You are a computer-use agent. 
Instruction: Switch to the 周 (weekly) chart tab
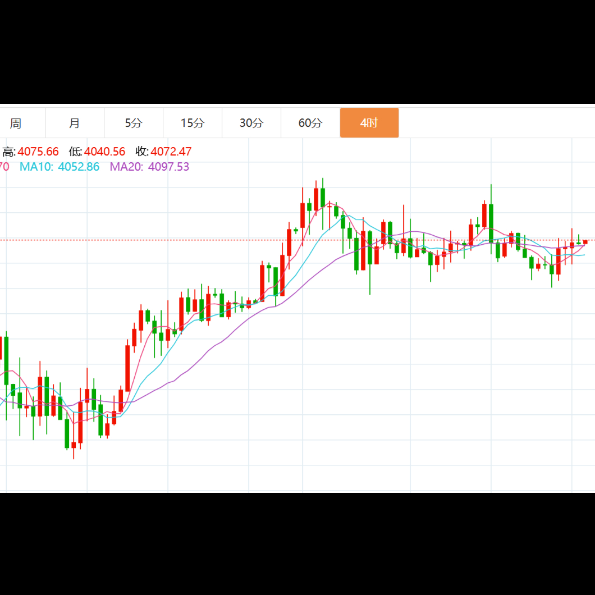(16, 123)
